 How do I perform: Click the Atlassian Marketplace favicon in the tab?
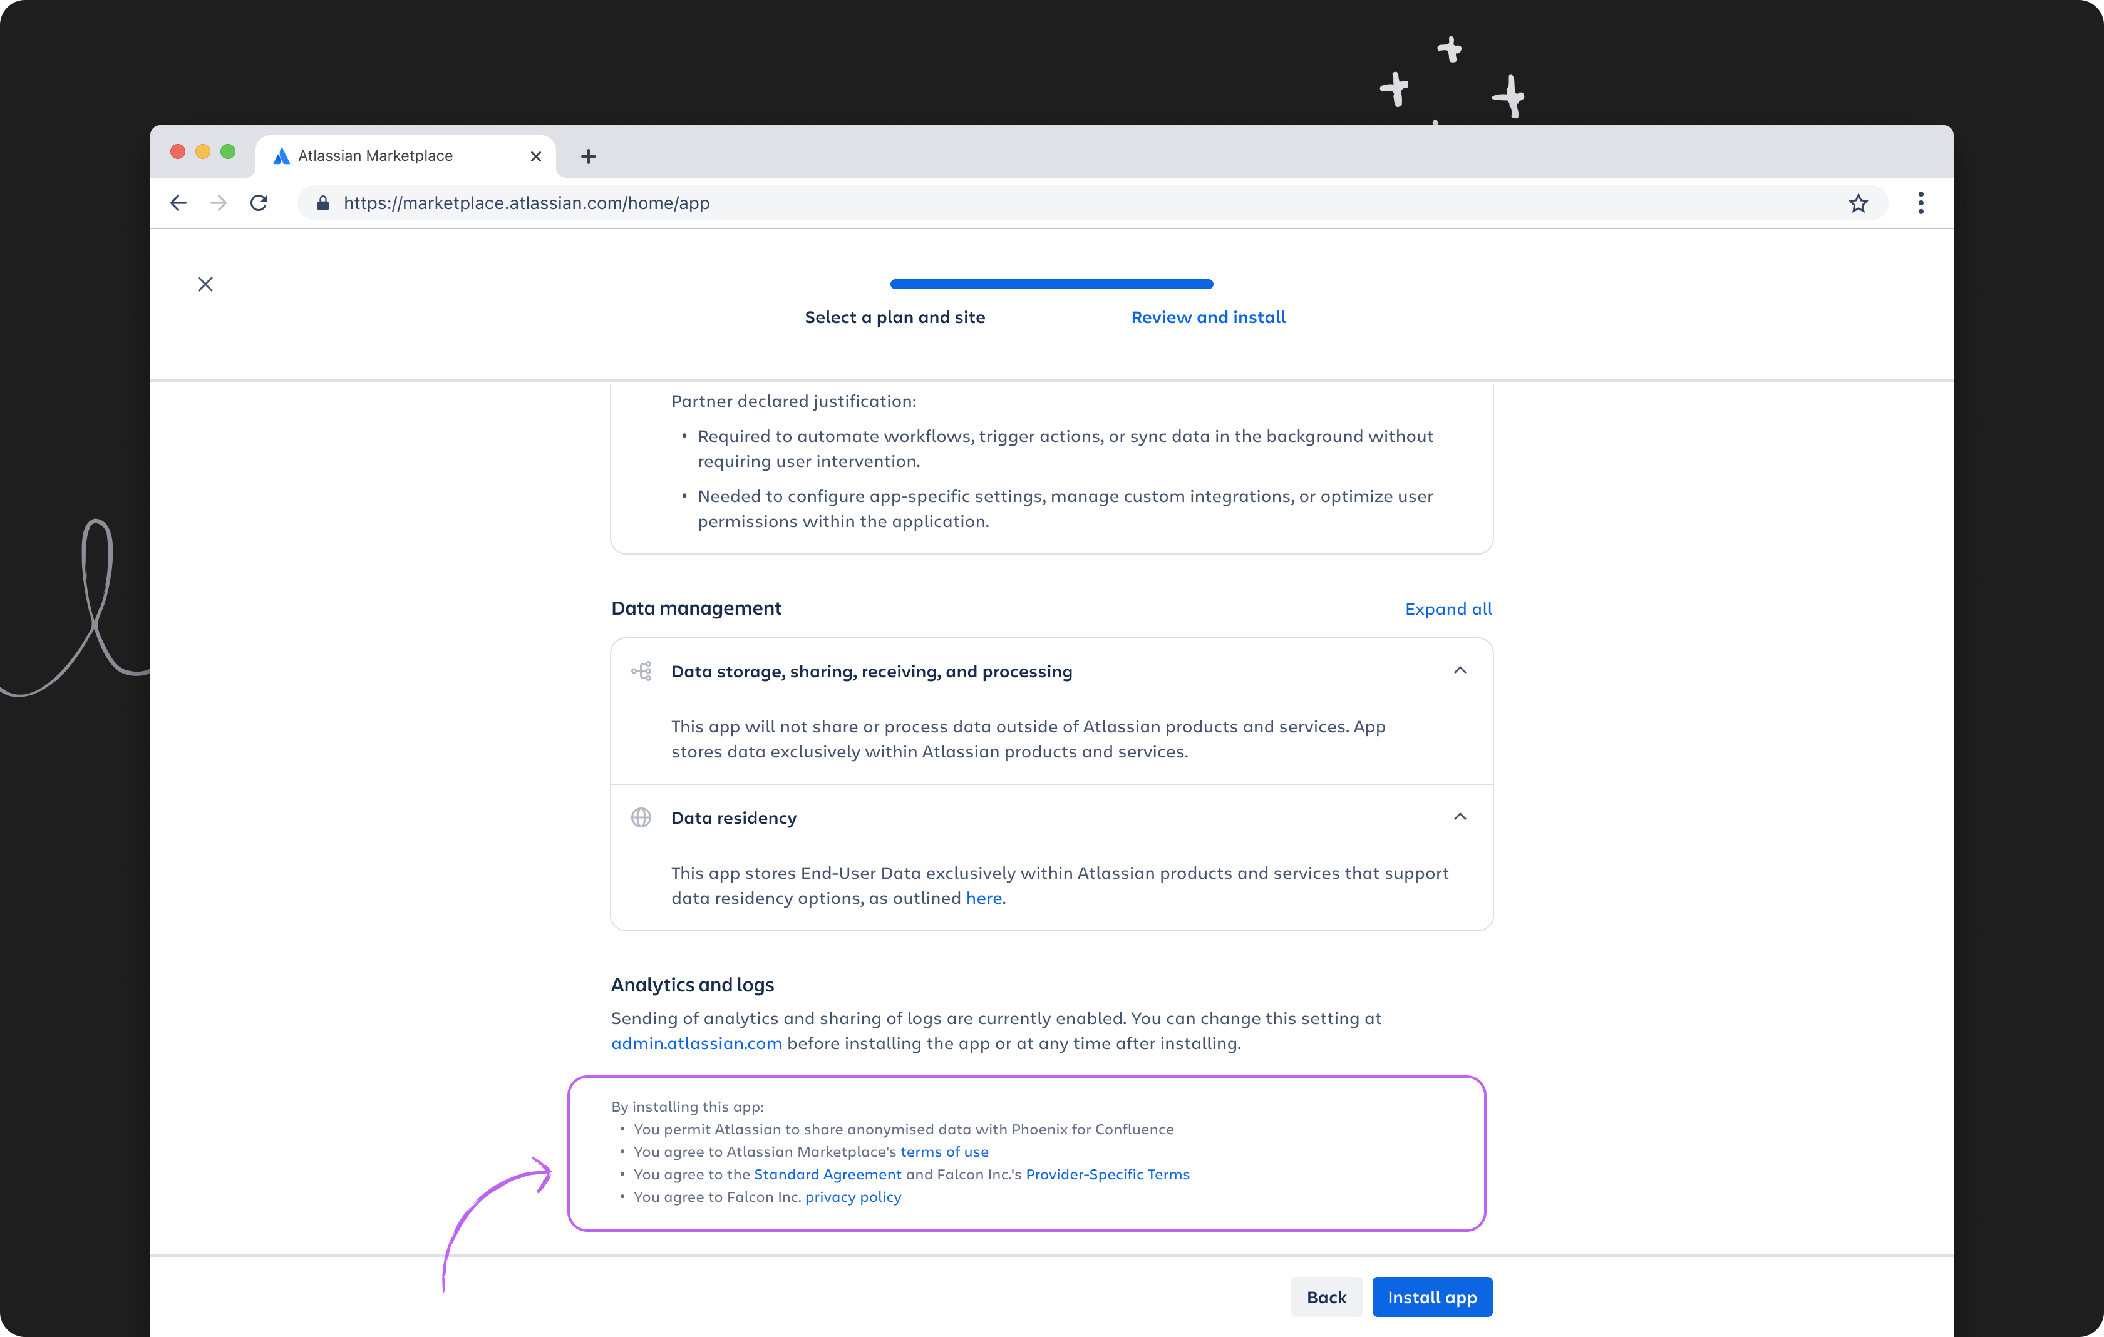click(282, 155)
